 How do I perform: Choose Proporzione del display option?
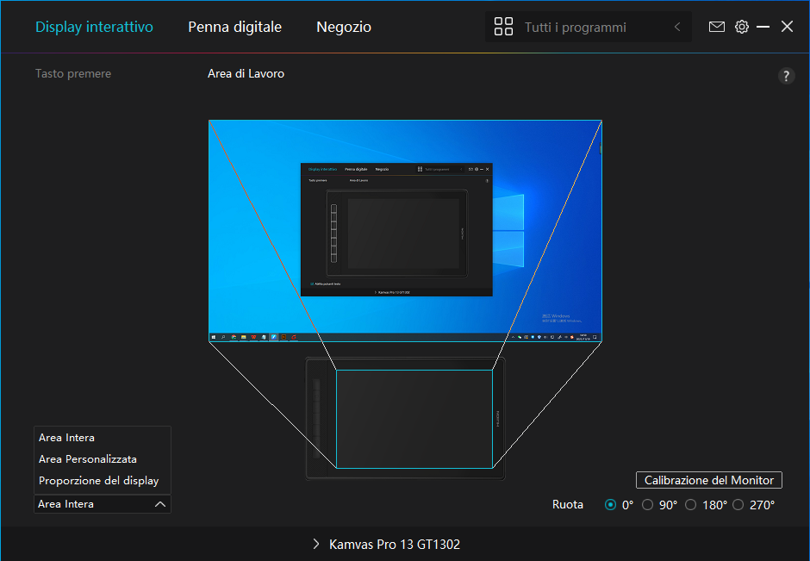(x=99, y=481)
